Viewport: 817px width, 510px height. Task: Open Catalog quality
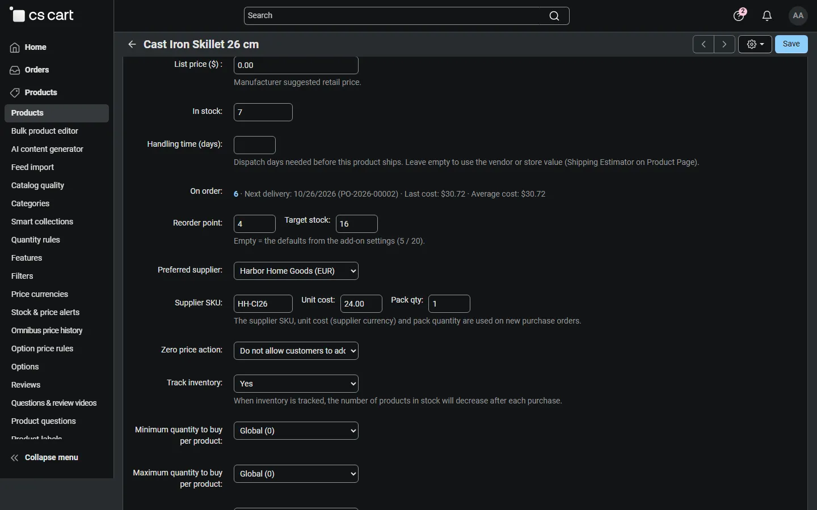37,186
